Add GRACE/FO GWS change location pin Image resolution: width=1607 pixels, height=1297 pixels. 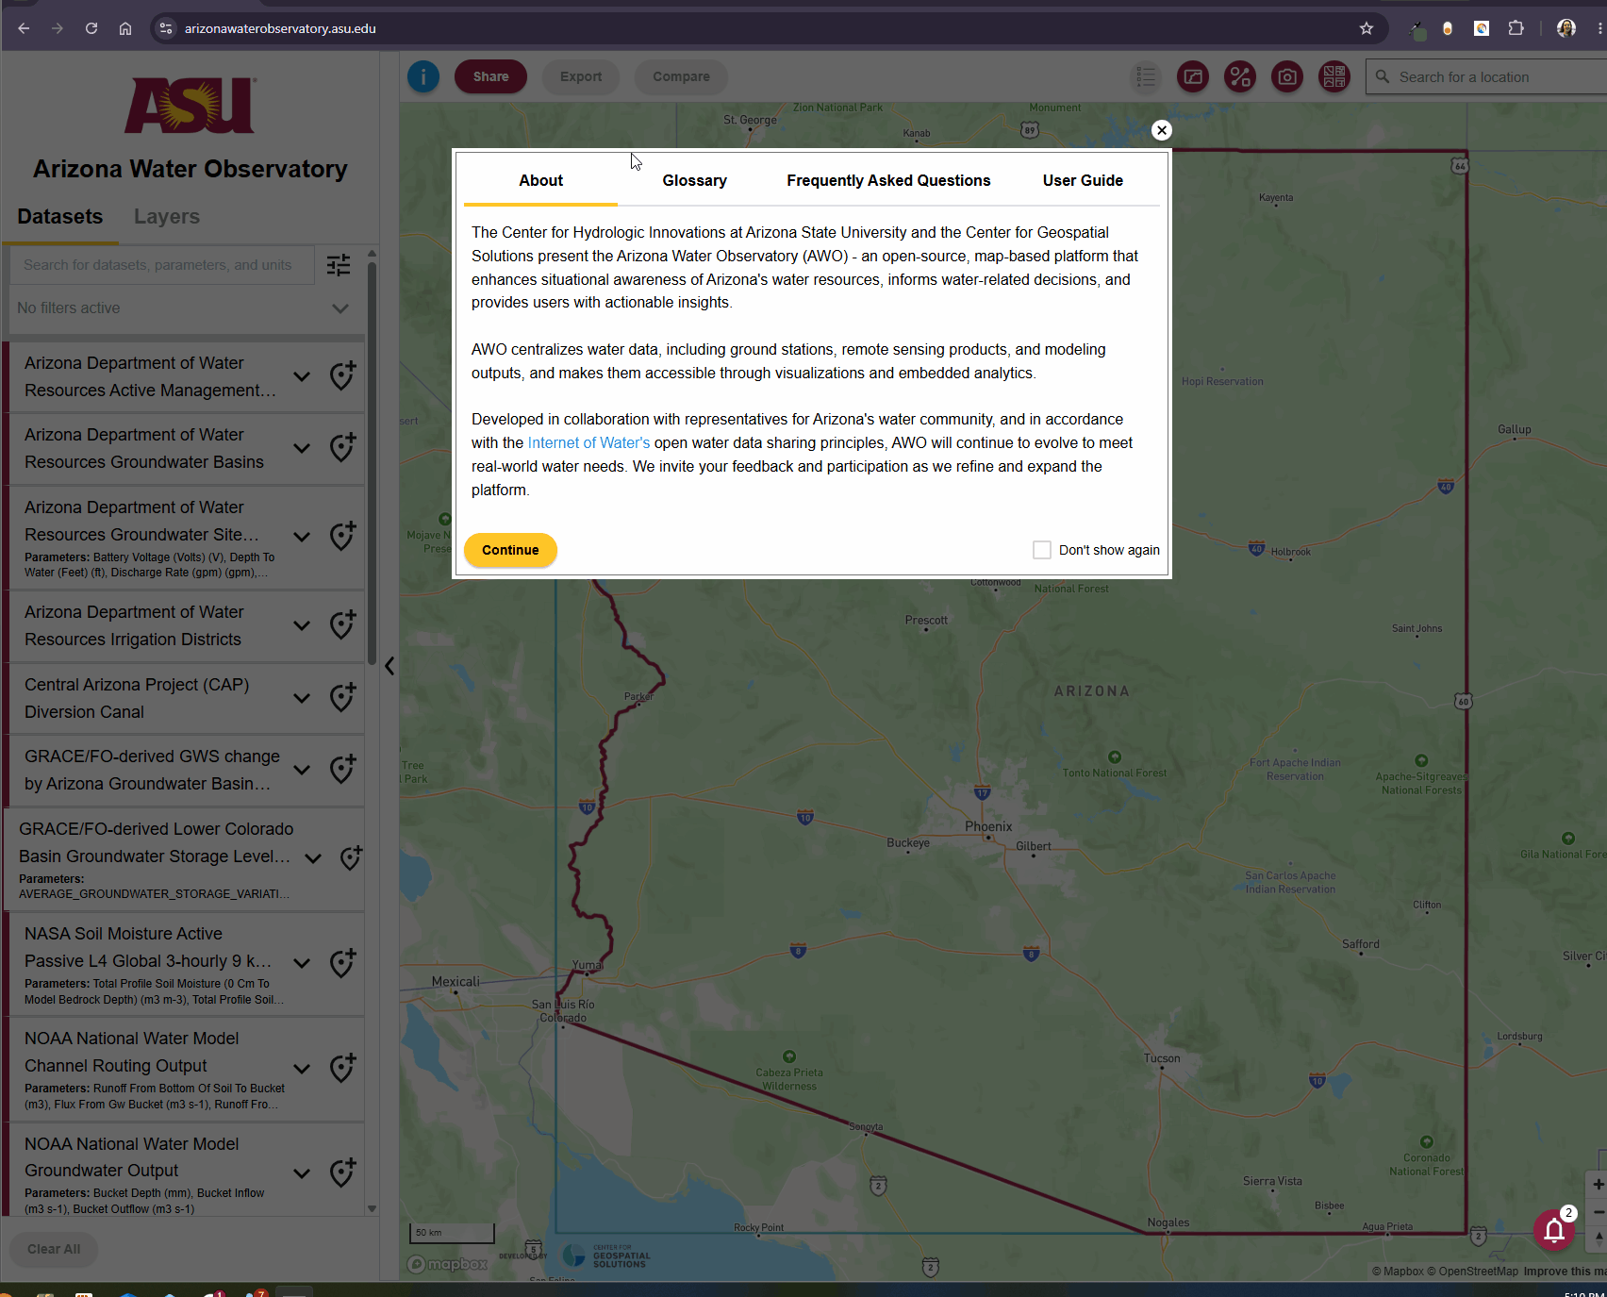tap(342, 769)
